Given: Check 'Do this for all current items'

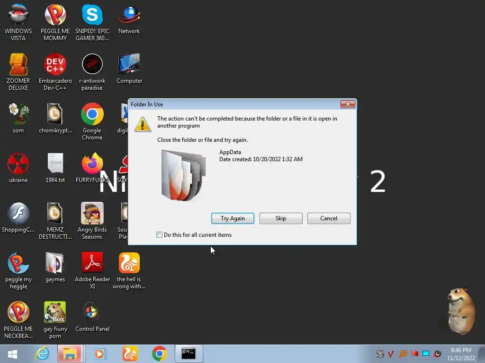Looking at the screenshot, I should (159, 235).
